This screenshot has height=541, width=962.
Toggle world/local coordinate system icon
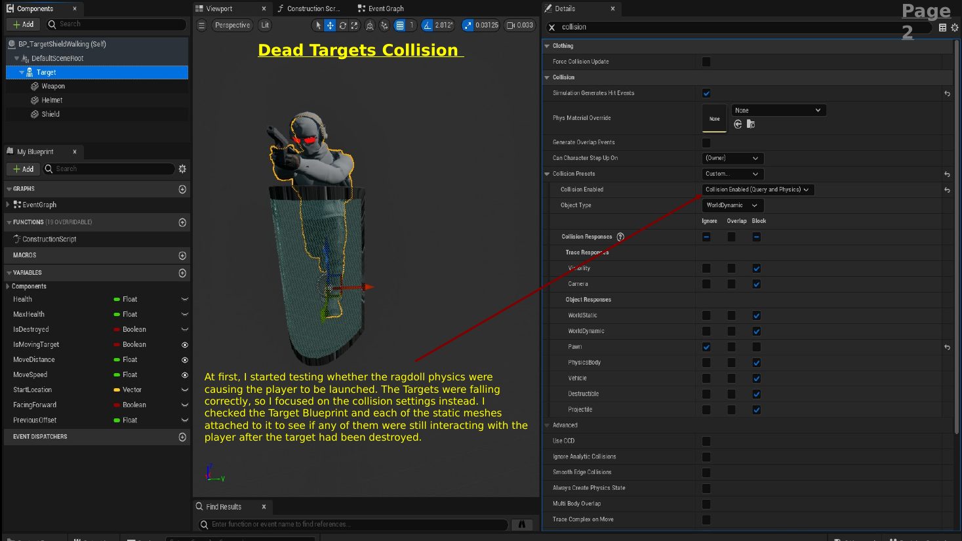(370, 25)
